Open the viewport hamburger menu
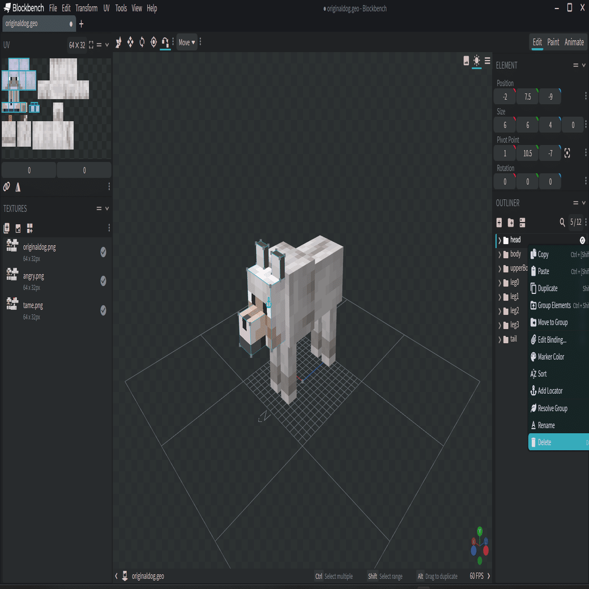Viewport: 589px width, 589px height. click(x=487, y=61)
